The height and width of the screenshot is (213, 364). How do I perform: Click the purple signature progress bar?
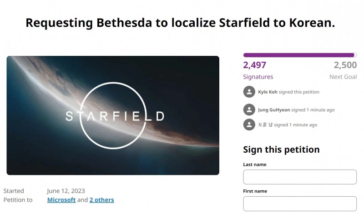(x=300, y=55)
